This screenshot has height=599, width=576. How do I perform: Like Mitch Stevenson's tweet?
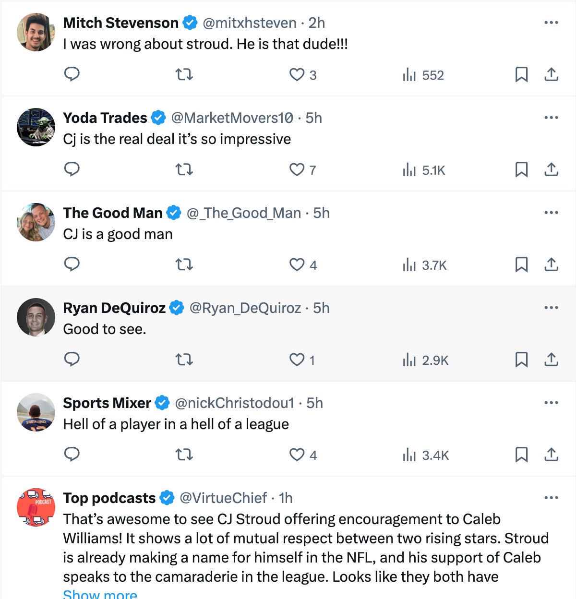pyautogui.click(x=297, y=75)
